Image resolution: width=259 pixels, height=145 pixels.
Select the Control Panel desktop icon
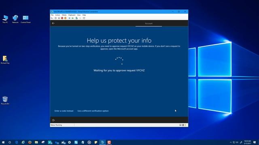[25, 19]
